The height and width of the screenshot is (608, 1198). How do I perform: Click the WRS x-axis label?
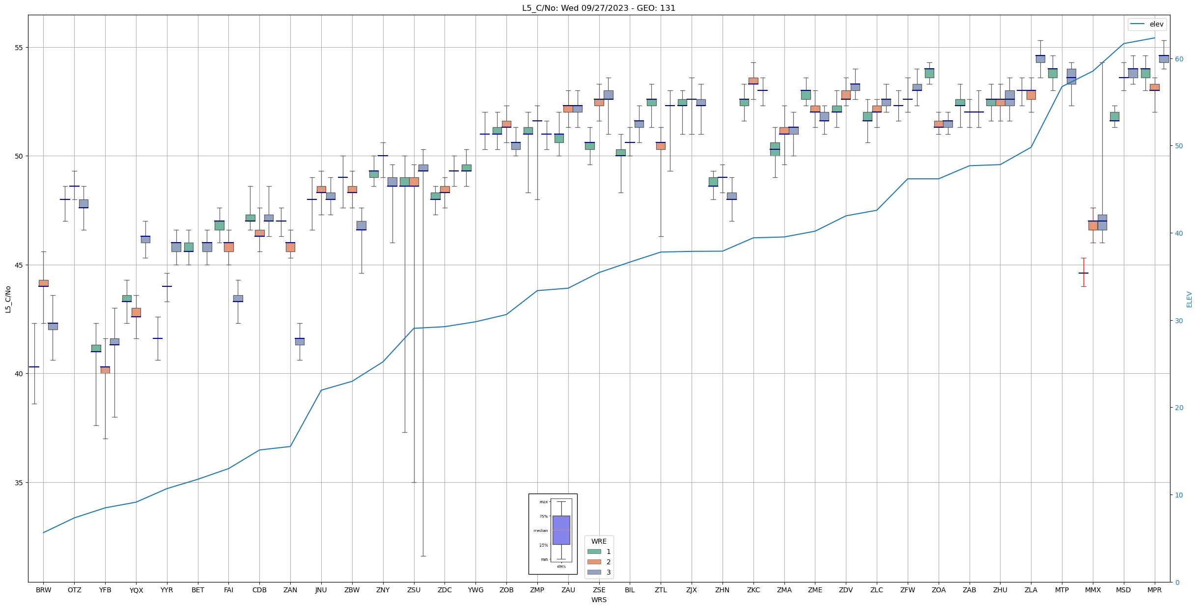(598, 600)
